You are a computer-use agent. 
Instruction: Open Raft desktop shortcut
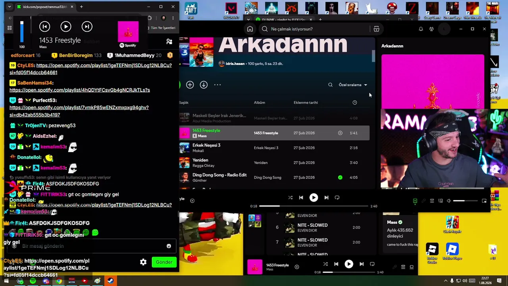(191, 11)
